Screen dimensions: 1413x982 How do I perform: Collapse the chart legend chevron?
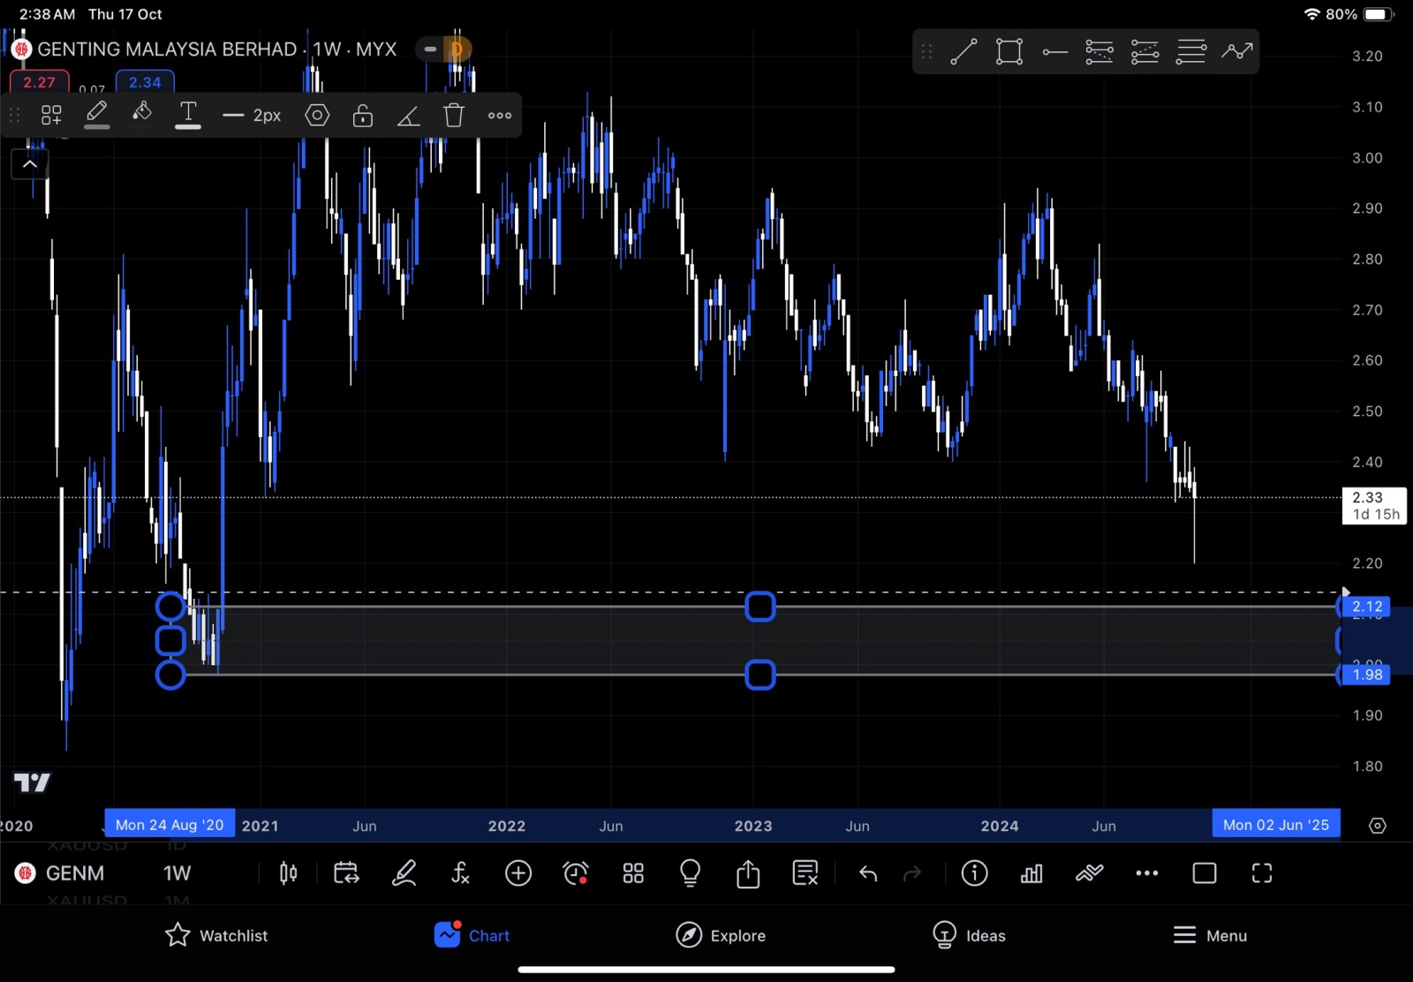(30, 164)
